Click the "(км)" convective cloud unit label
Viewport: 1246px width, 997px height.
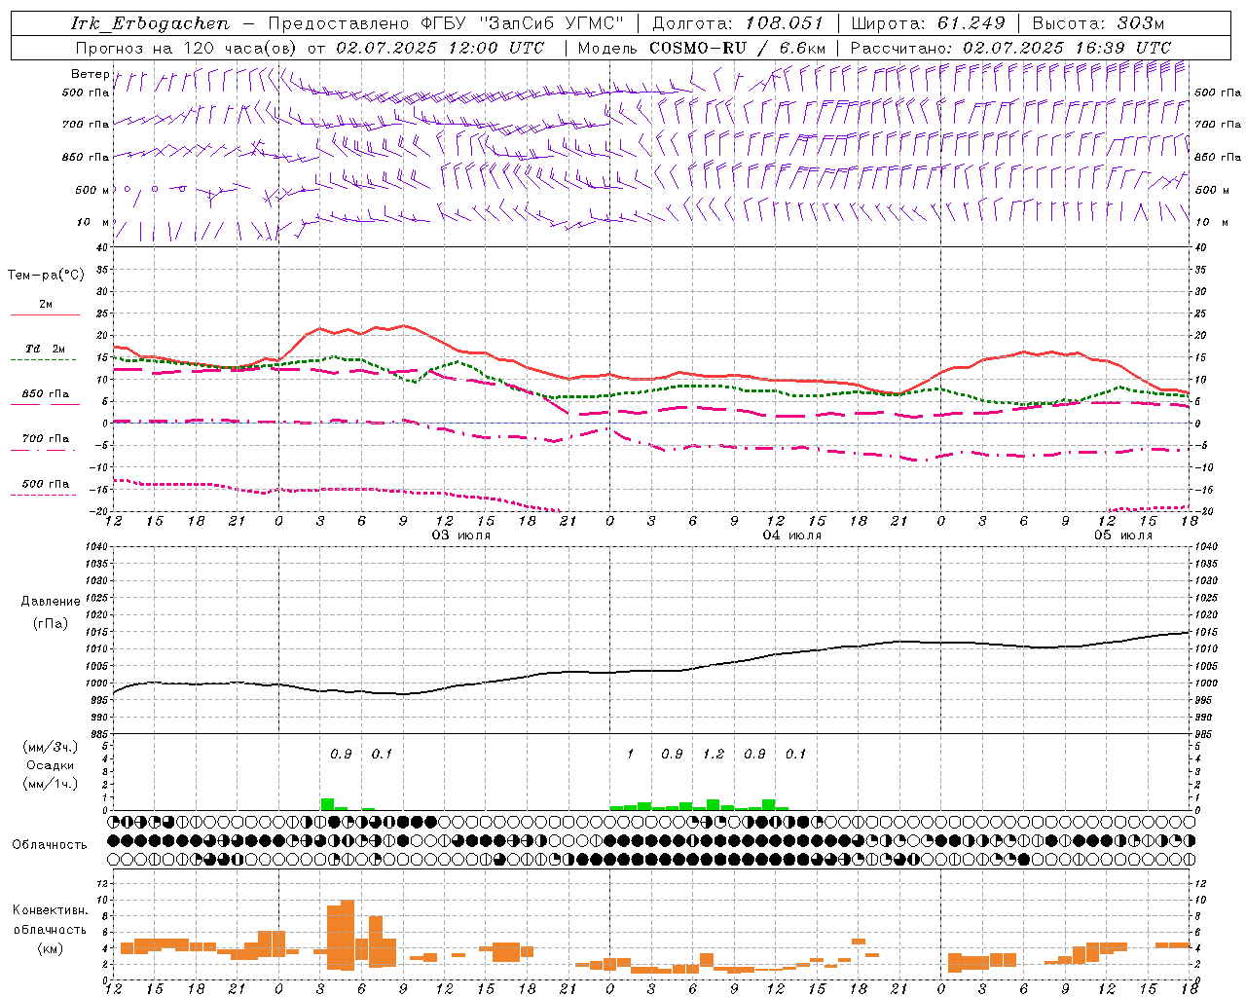[51, 948]
